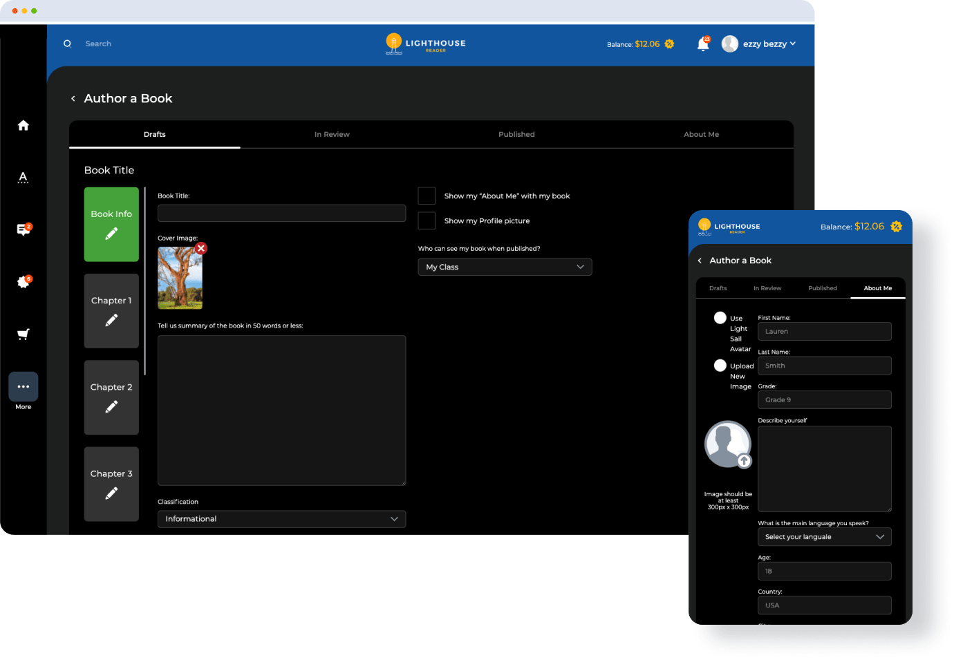Click the coin icon in mobile panel balance

point(896,226)
